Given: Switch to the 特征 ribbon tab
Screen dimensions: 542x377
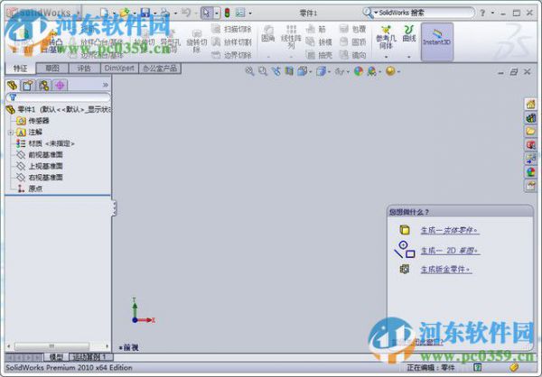Looking at the screenshot, I should [21, 69].
